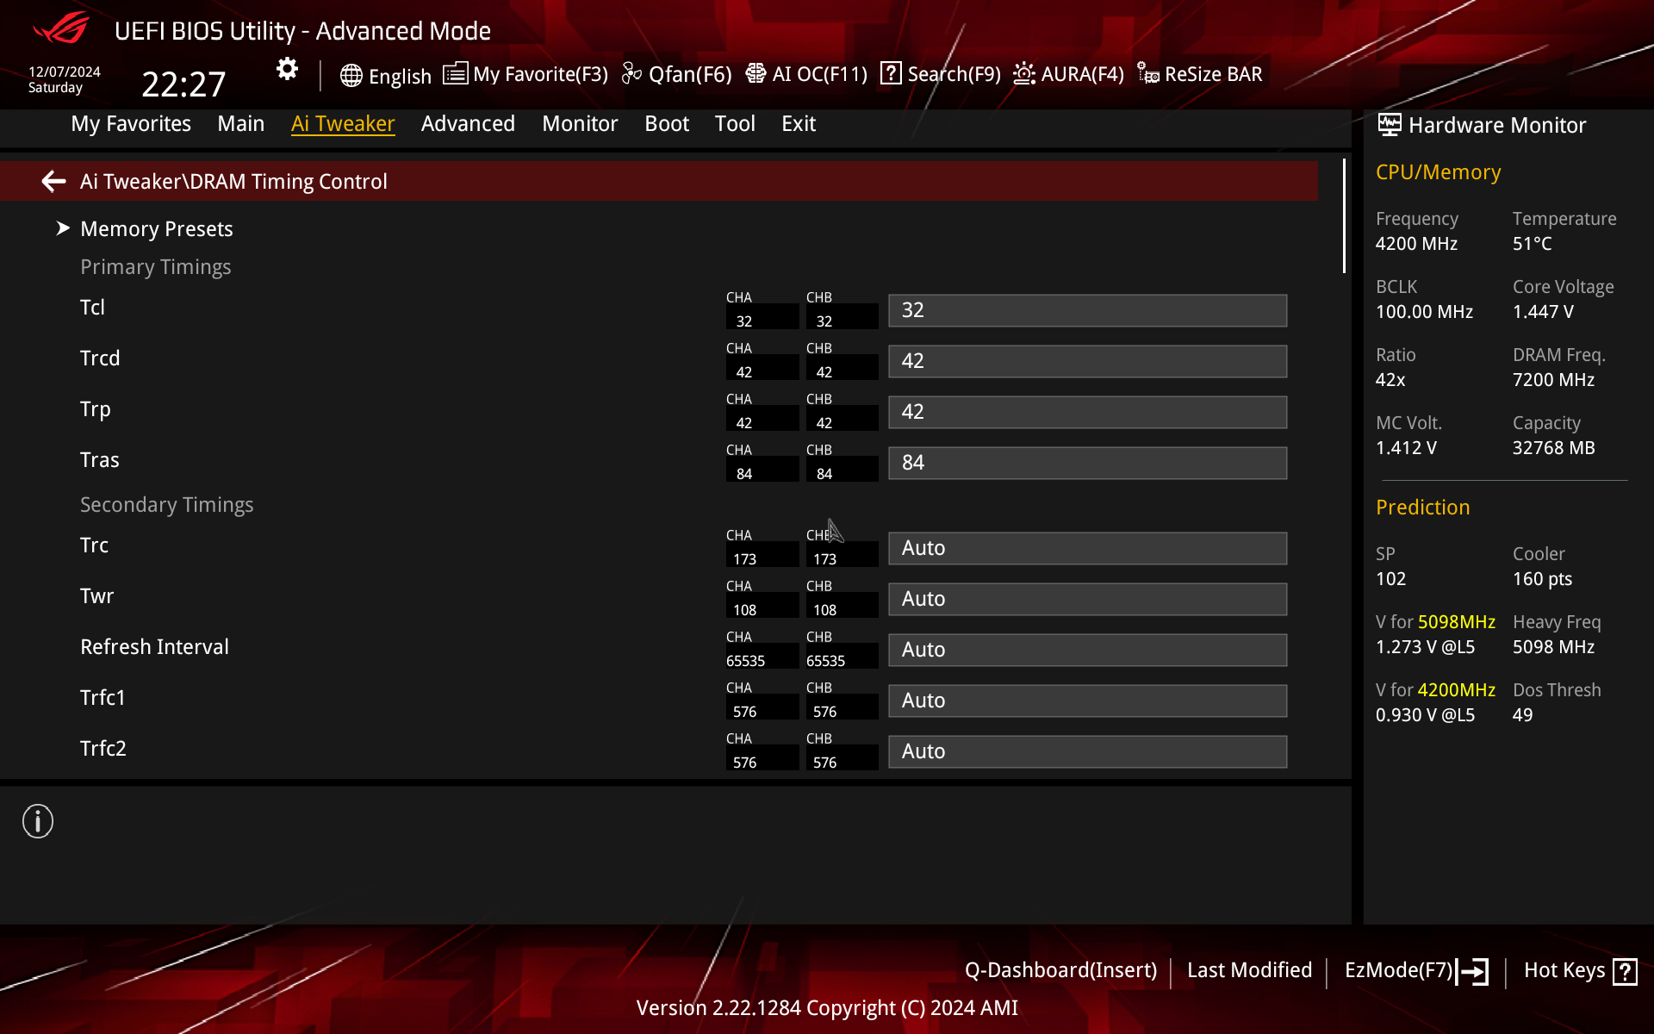
Task: Open the Search question mark icon
Action: tap(891, 73)
